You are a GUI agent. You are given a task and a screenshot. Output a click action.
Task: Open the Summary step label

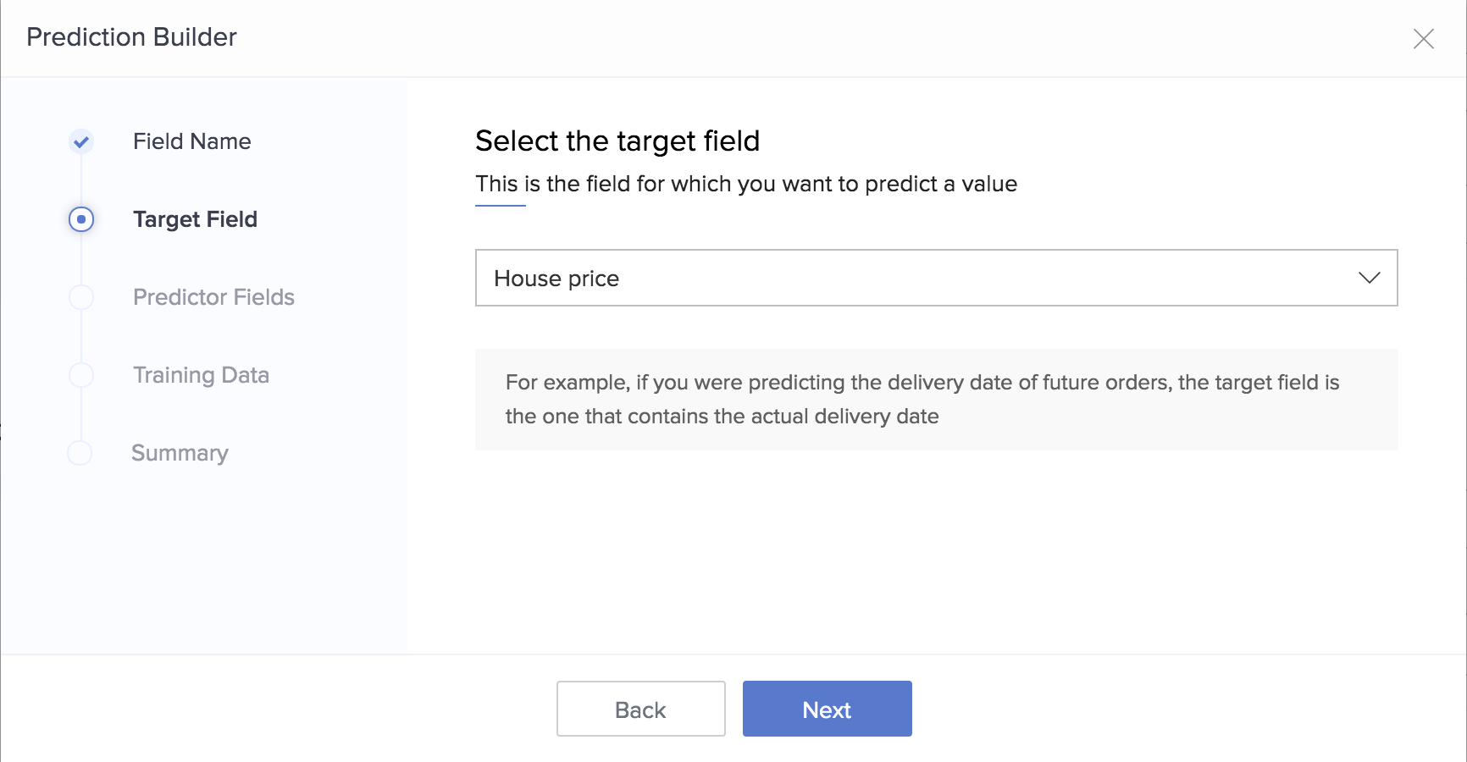click(180, 453)
